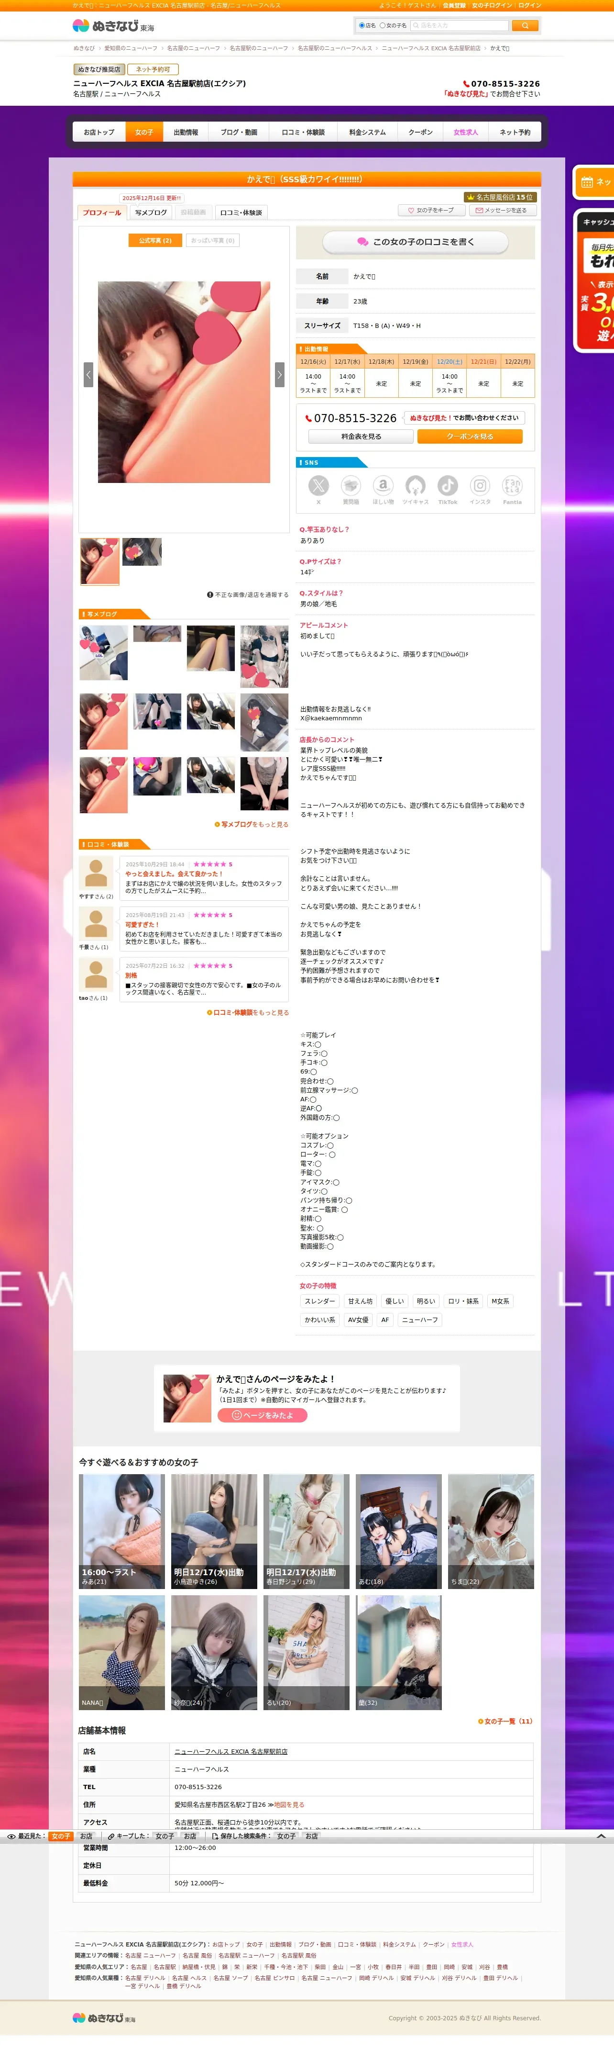
Task: Select the 公式写真 (2) photo filter
Action: click(155, 240)
